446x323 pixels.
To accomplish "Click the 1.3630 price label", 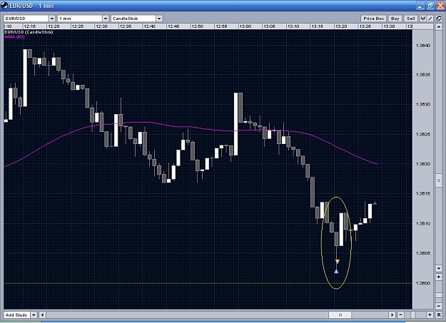I will tap(423, 104).
